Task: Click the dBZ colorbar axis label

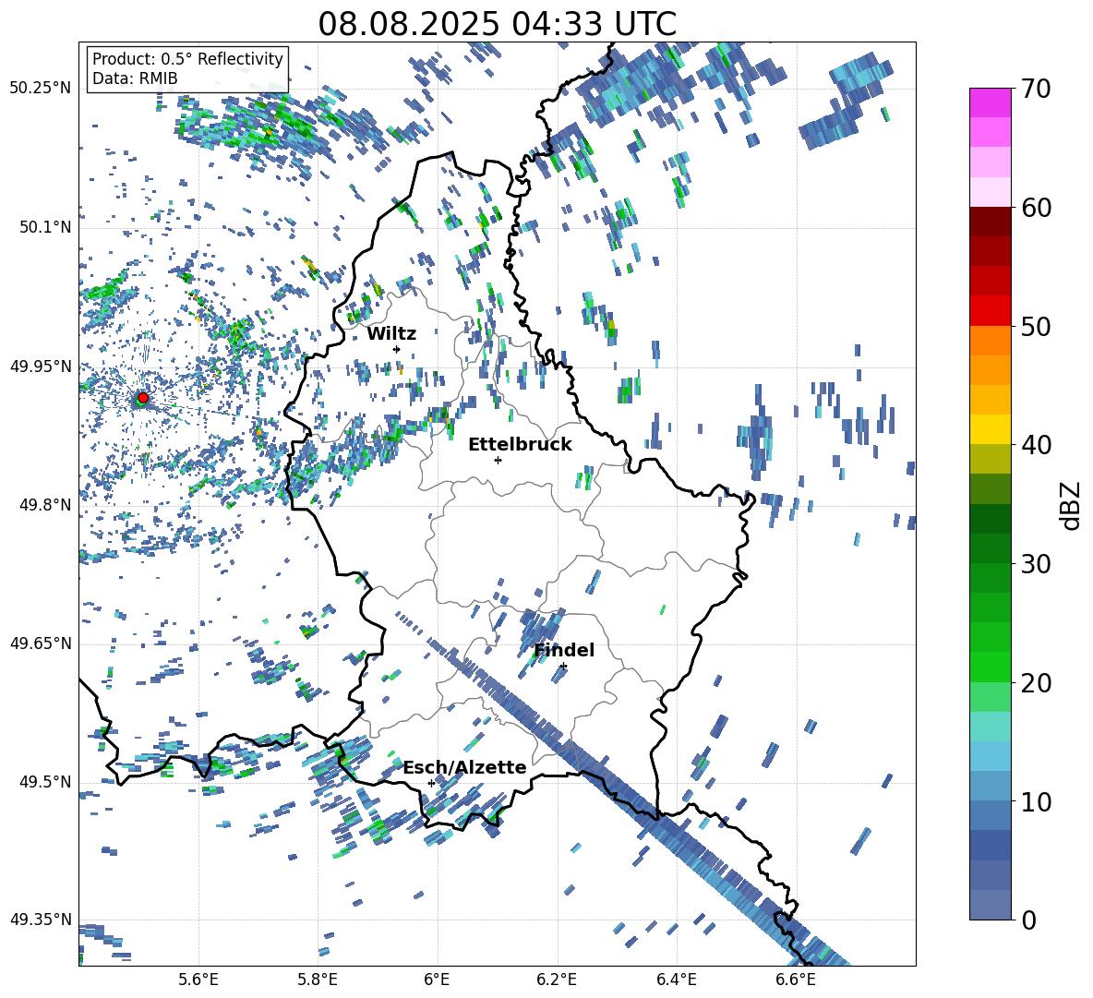Action: (1072, 505)
